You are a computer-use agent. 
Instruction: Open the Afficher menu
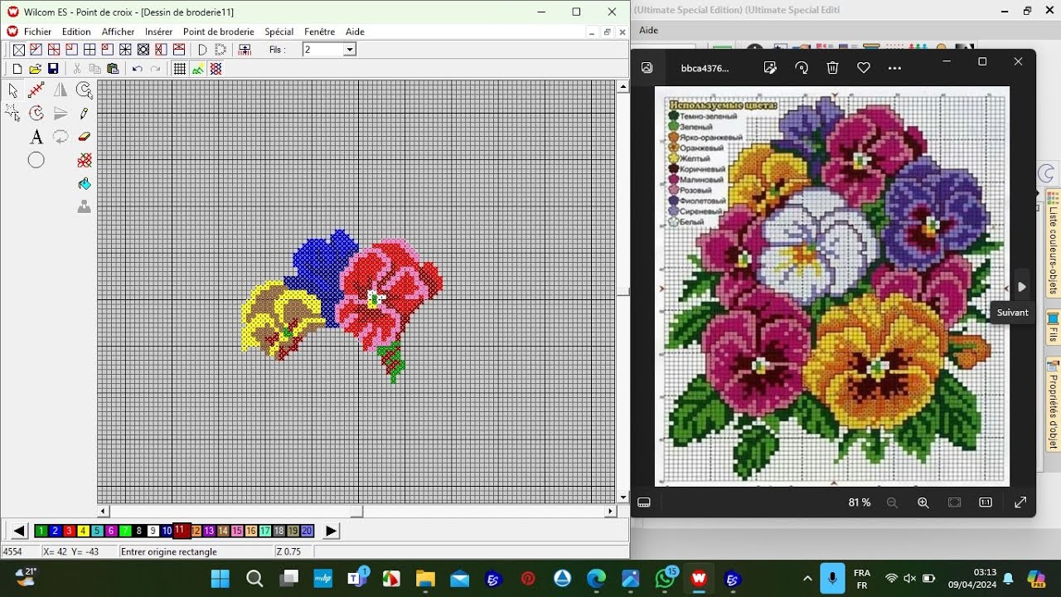[119, 32]
